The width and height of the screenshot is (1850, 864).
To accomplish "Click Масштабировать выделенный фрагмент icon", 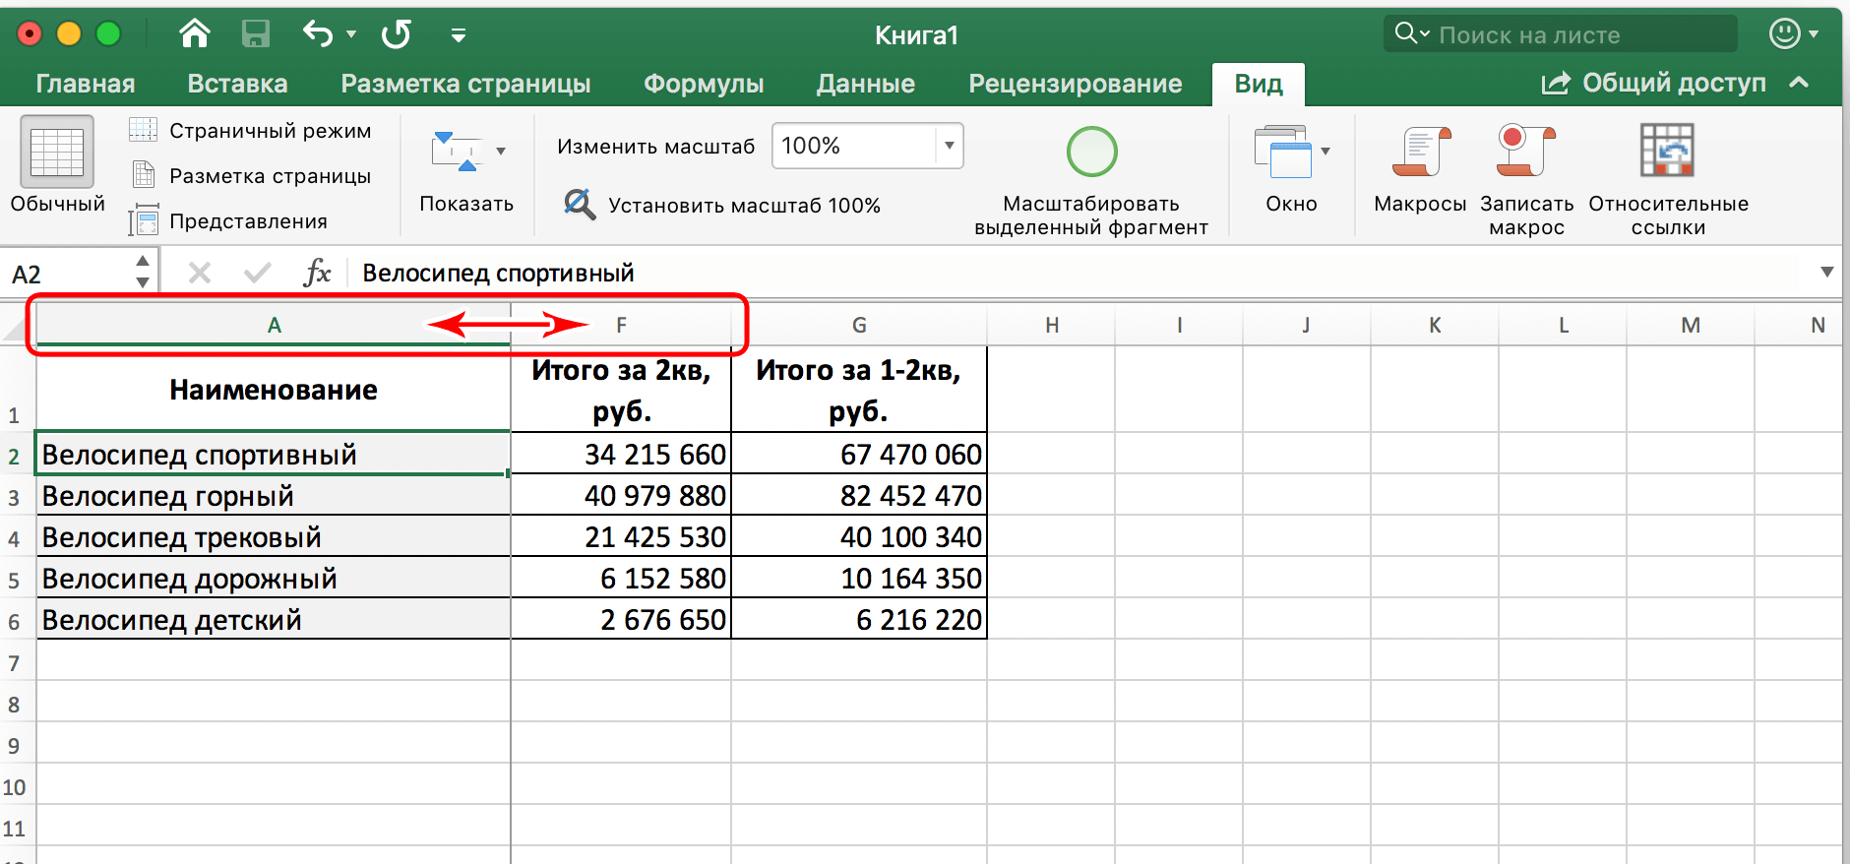I will [x=1091, y=152].
